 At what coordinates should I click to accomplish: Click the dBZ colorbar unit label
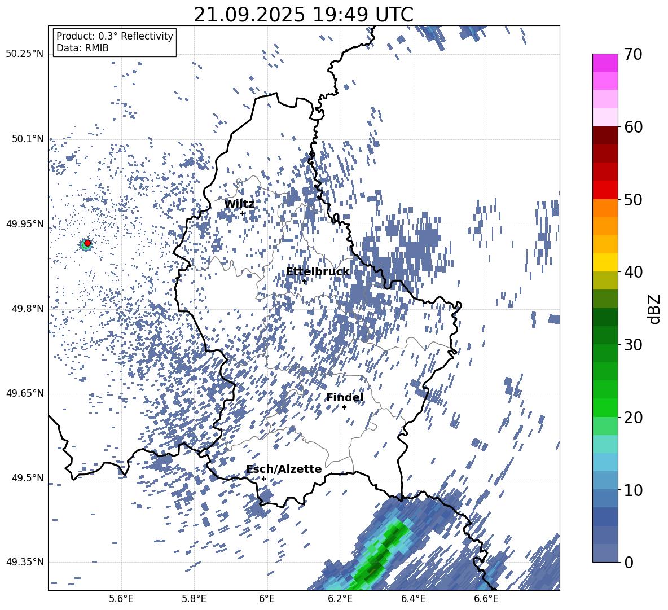click(655, 309)
